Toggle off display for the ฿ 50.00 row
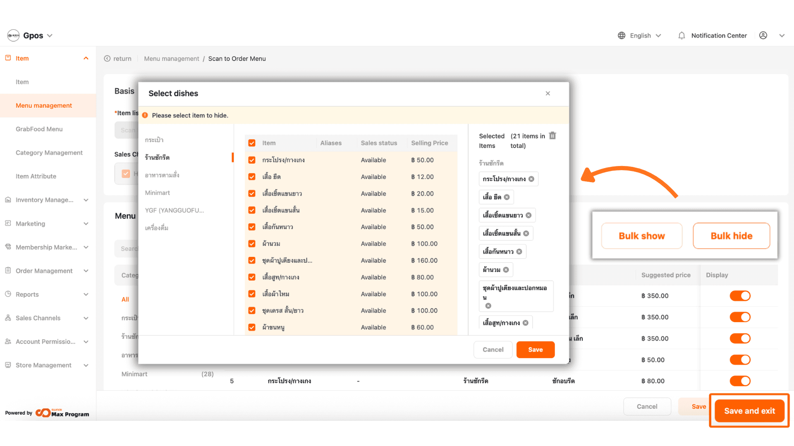This screenshot has width=794, height=446. click(740, 360)
